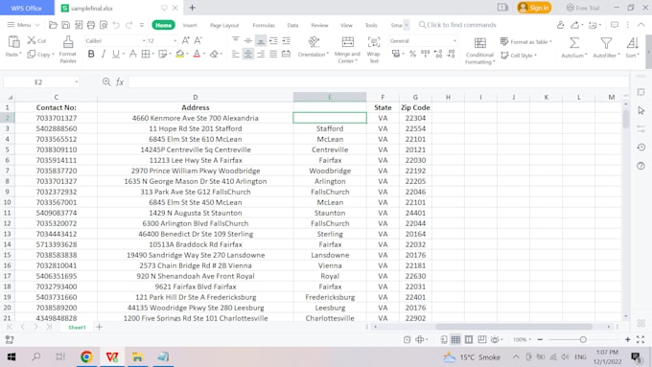Open the new tab plus button
Viewport: 652px width, 367px height.
click(192, 8)
